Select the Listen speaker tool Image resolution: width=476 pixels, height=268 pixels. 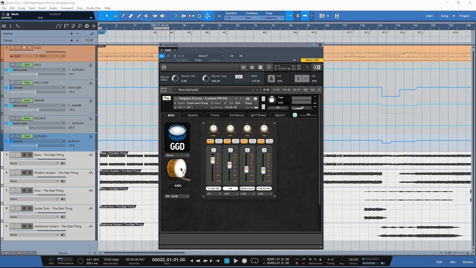click(162, 16)
